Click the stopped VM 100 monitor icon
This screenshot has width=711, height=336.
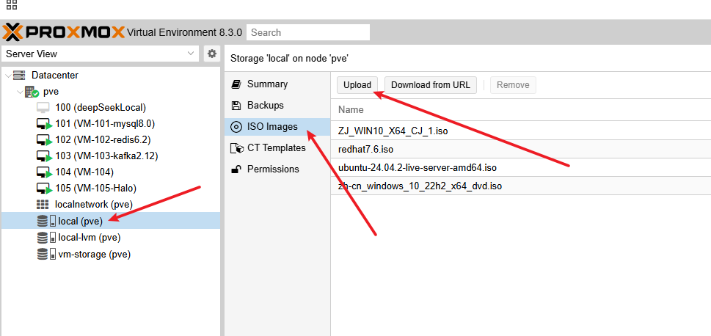43,107
